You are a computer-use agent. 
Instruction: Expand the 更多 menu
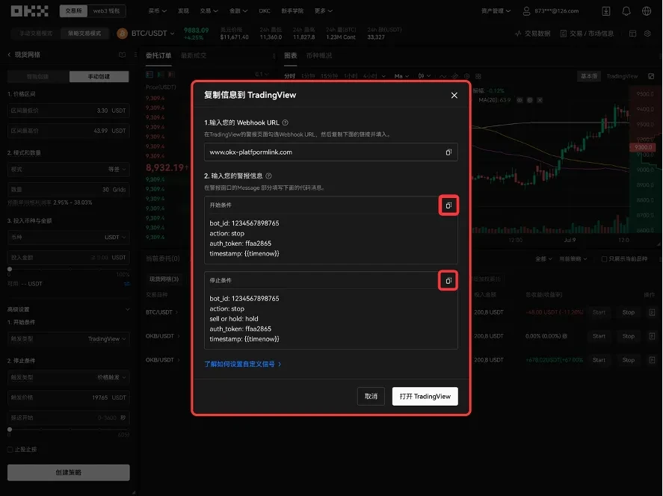[x=324, y=11]
